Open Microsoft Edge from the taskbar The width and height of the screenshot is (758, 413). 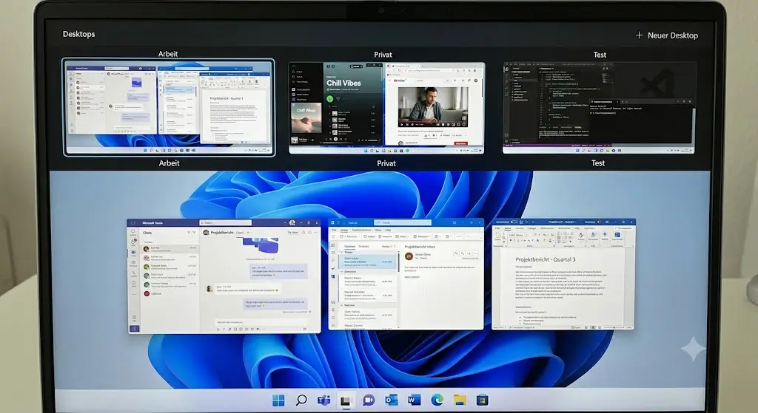click(437, 400)
